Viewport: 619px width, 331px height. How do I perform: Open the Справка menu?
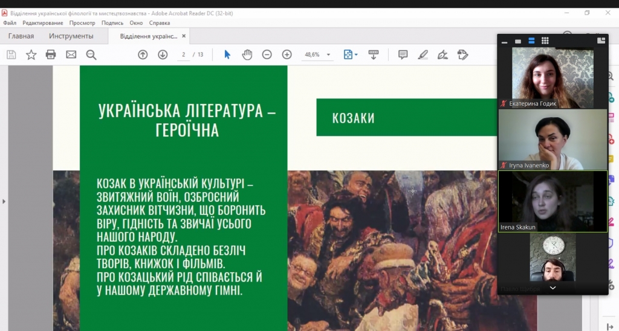[x=160, y=23]
